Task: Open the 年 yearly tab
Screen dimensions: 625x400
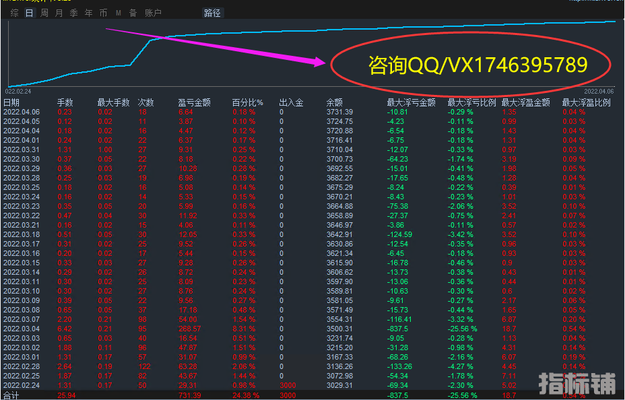Action: 89,13
